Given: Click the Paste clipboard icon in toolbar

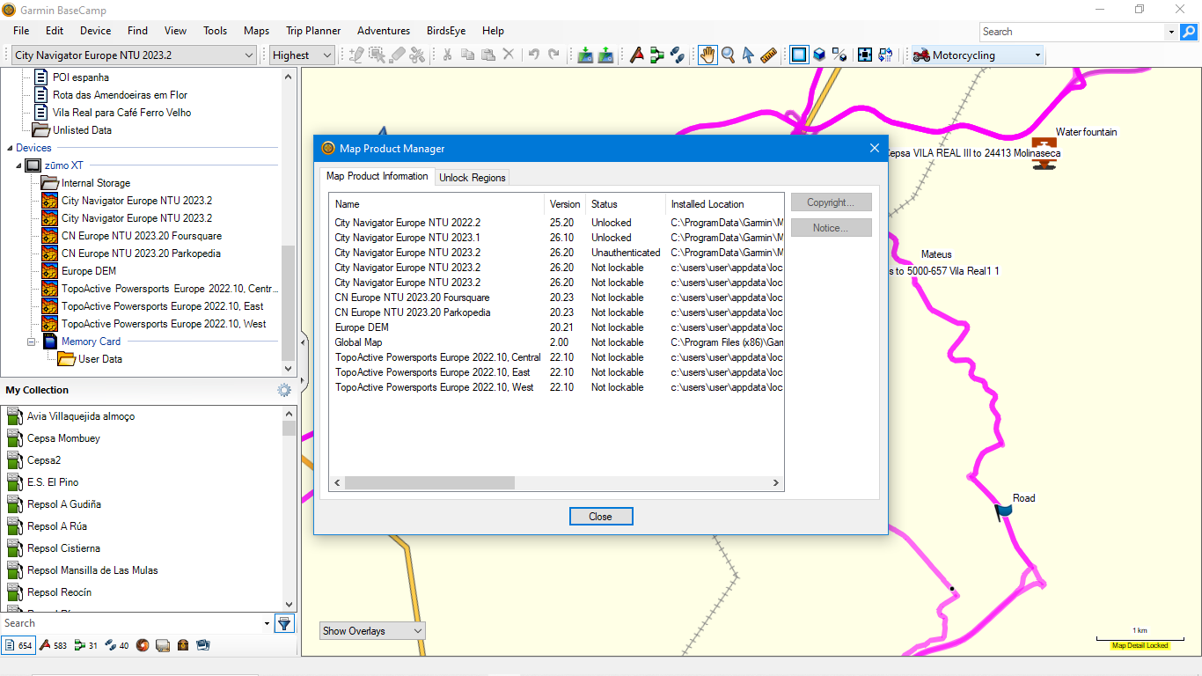Looking at the screenshot, I should (487, 55).
